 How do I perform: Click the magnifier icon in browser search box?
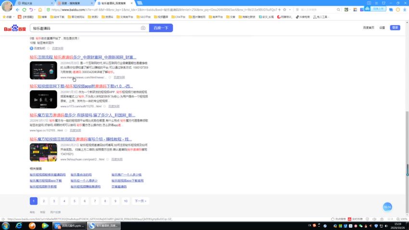coord(338,10)
